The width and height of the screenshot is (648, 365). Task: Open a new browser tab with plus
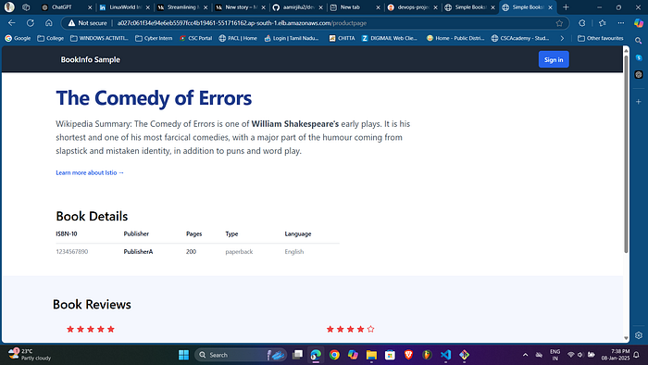click(566, 7)
